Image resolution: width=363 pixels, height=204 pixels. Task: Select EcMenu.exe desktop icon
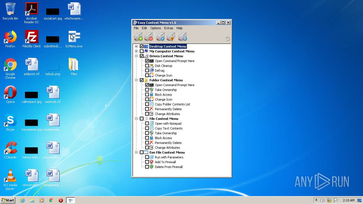coord(74,39)
